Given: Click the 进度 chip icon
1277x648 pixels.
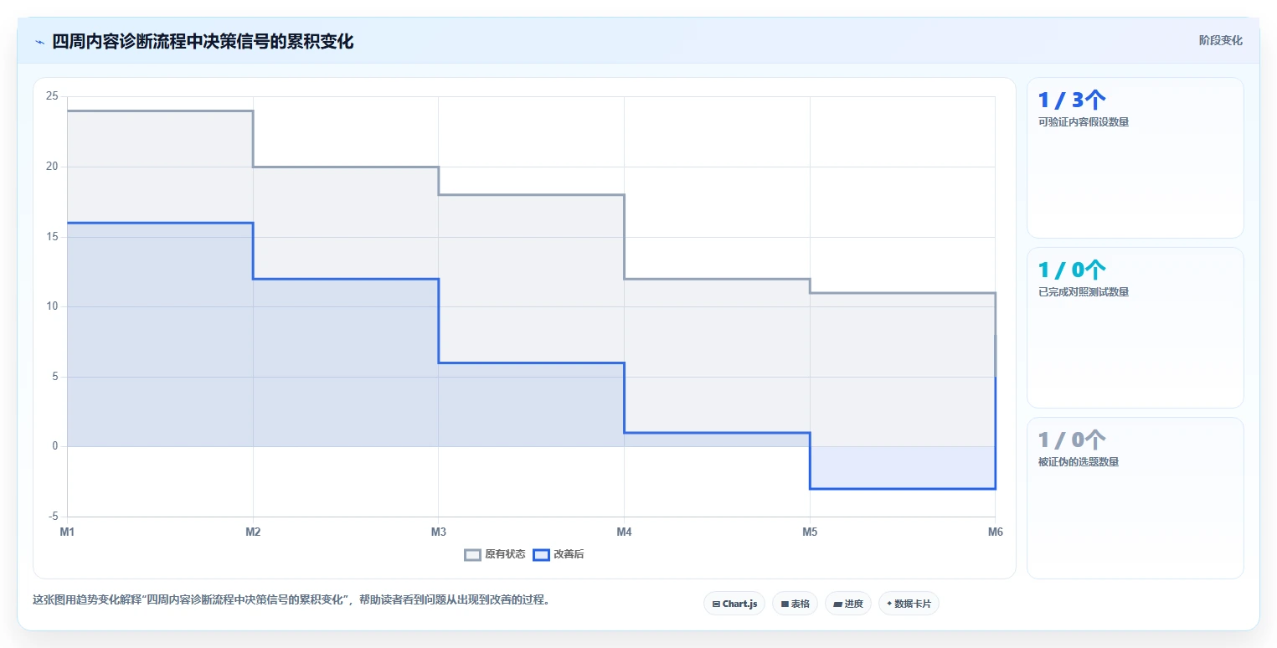Looking at the screenshot, I should tap(838, 604).
